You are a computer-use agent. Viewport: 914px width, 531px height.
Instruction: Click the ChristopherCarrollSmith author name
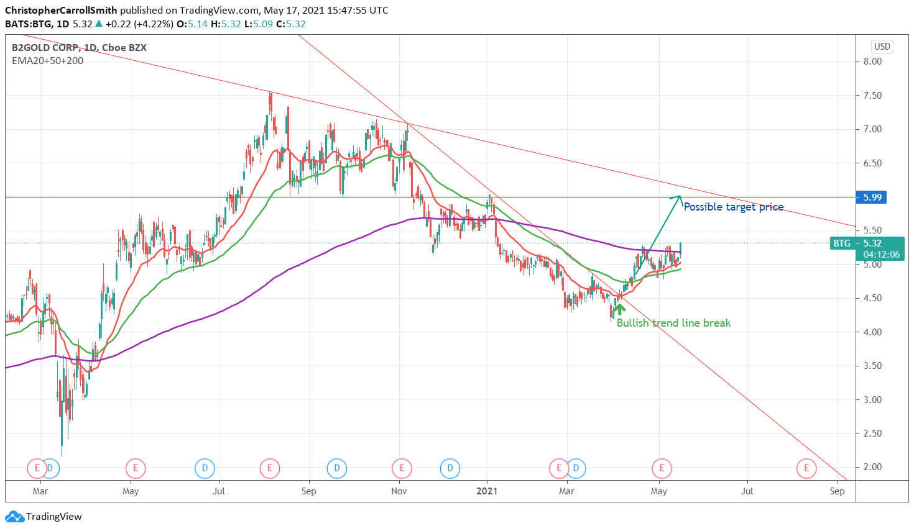[61, 11]
